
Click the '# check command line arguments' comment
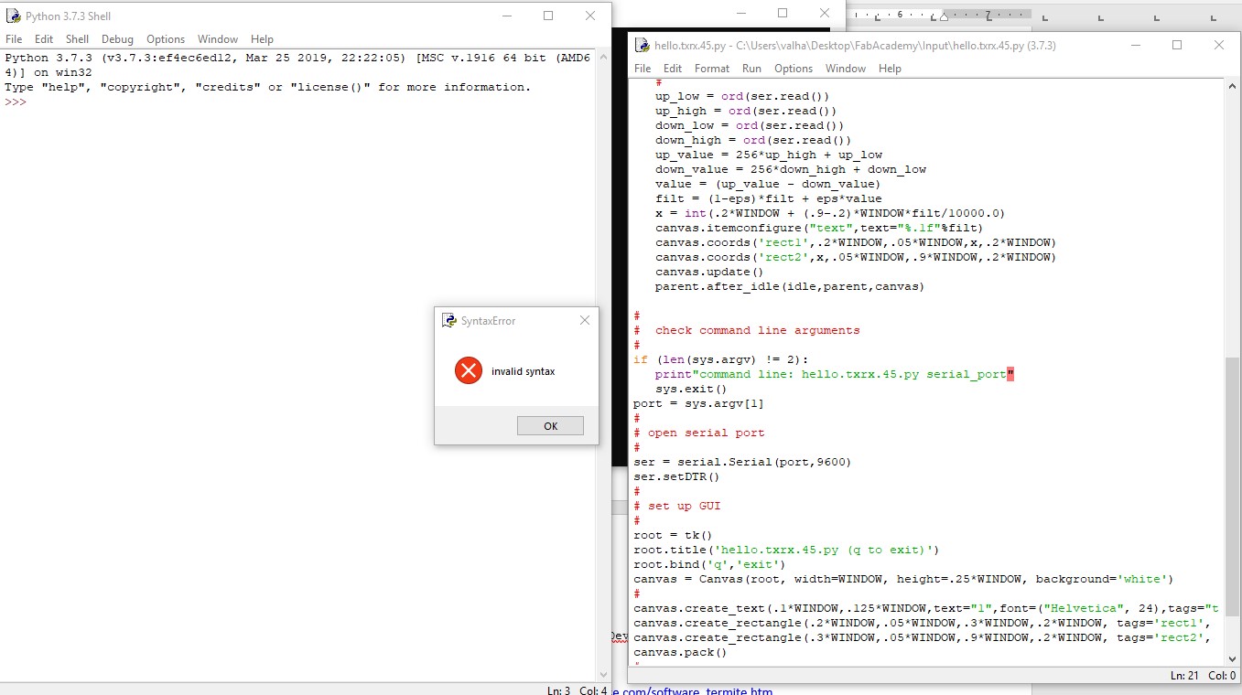point(747,330)
